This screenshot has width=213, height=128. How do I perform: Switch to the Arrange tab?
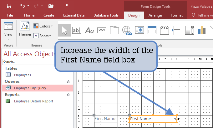coord(155,15)
